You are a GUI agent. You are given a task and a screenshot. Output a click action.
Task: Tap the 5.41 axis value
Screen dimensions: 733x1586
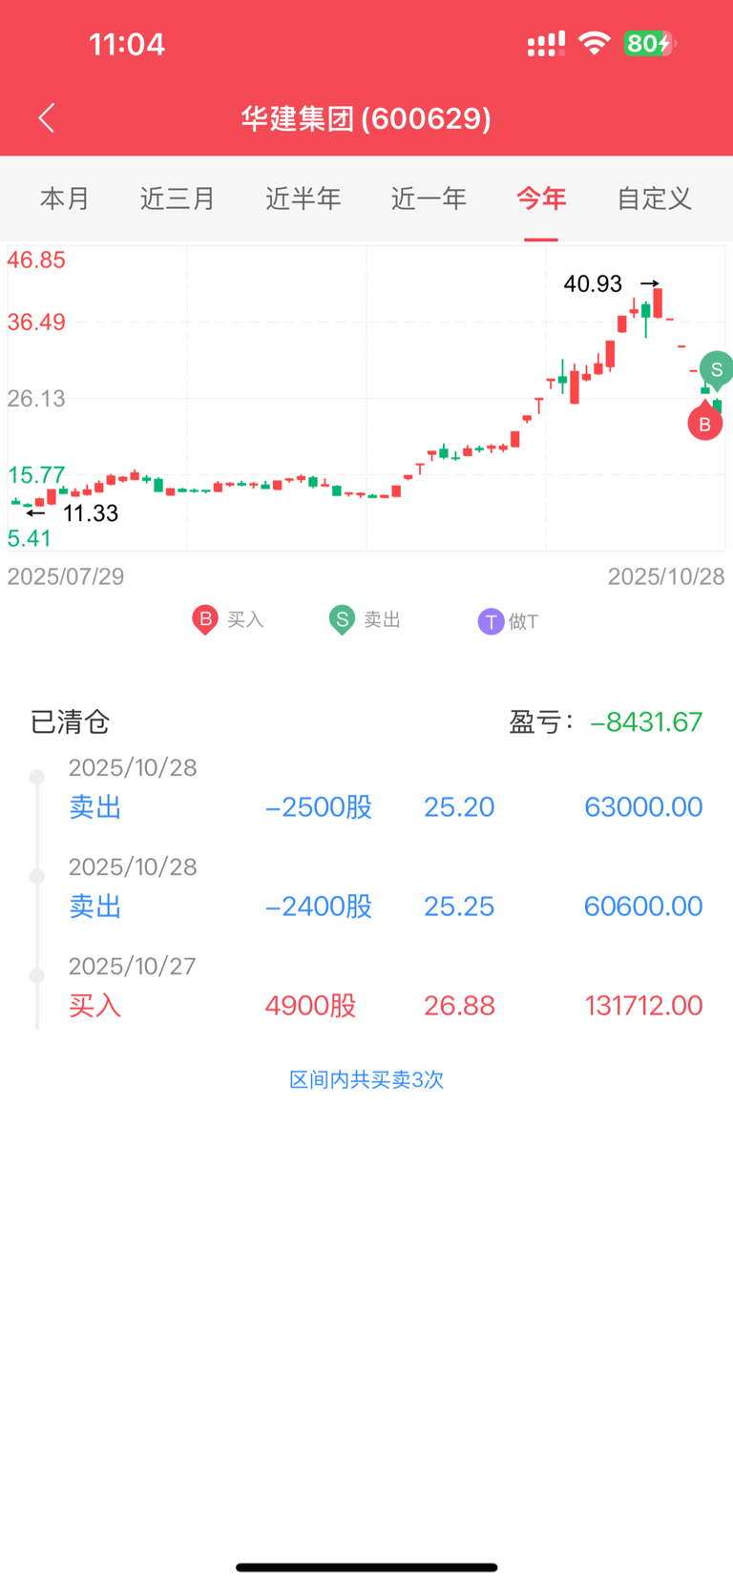pyautogui.click(x=29, y=538)
